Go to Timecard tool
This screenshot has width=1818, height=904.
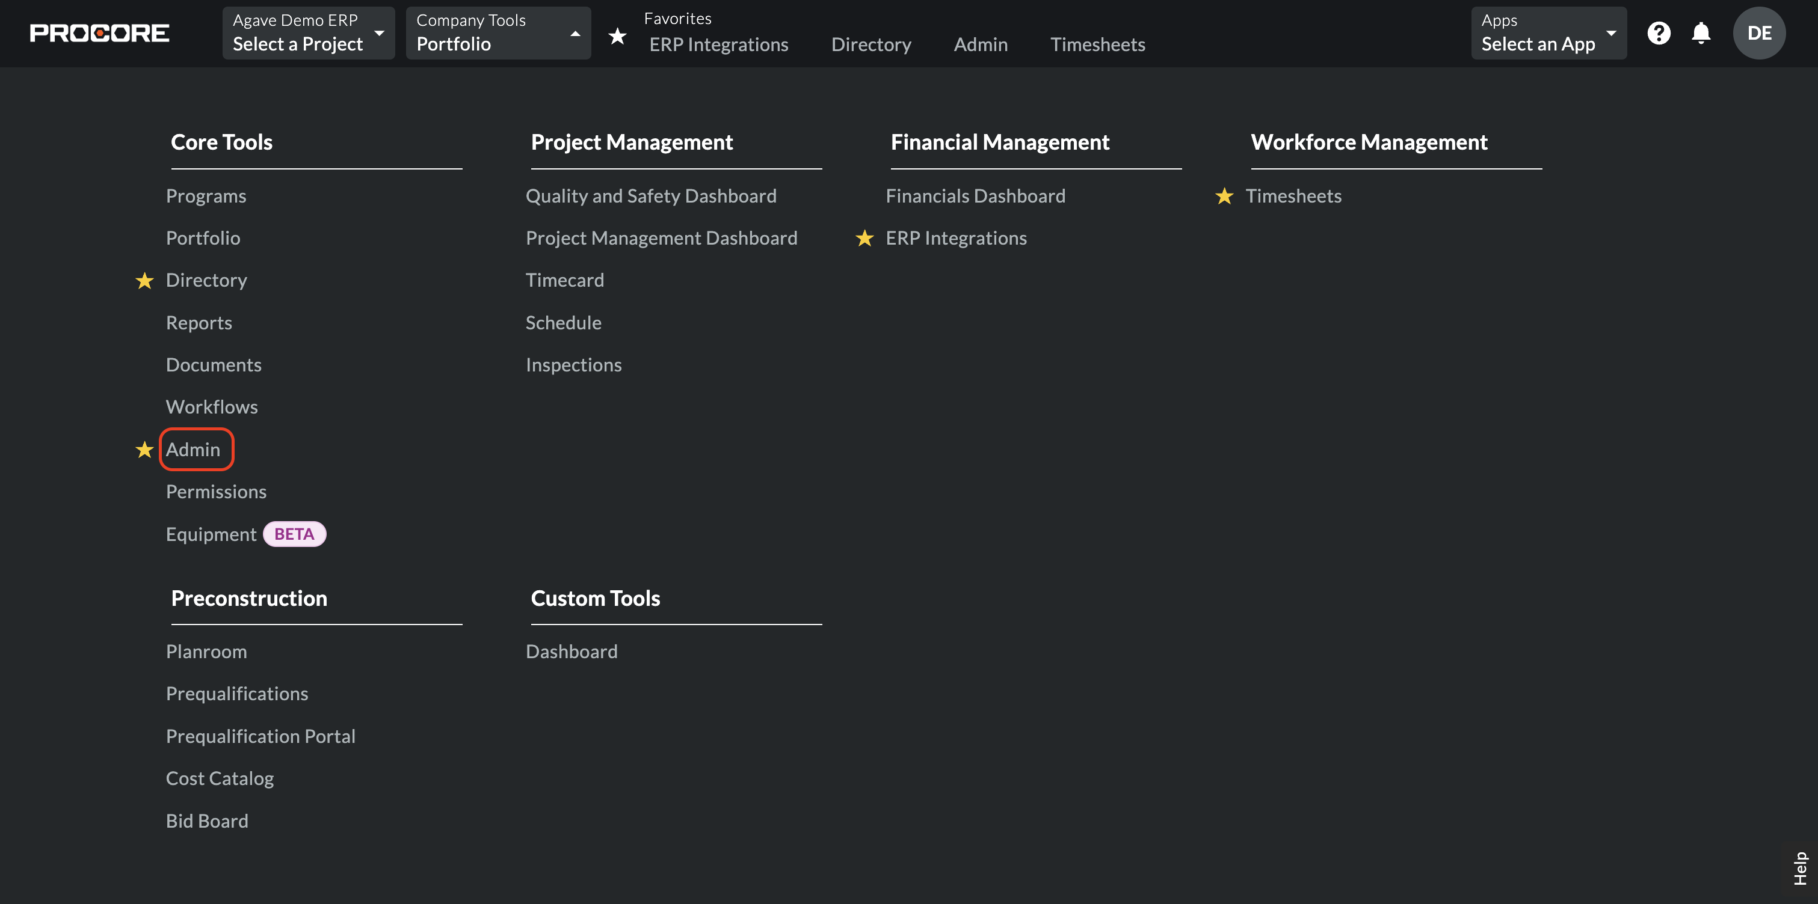565,281
